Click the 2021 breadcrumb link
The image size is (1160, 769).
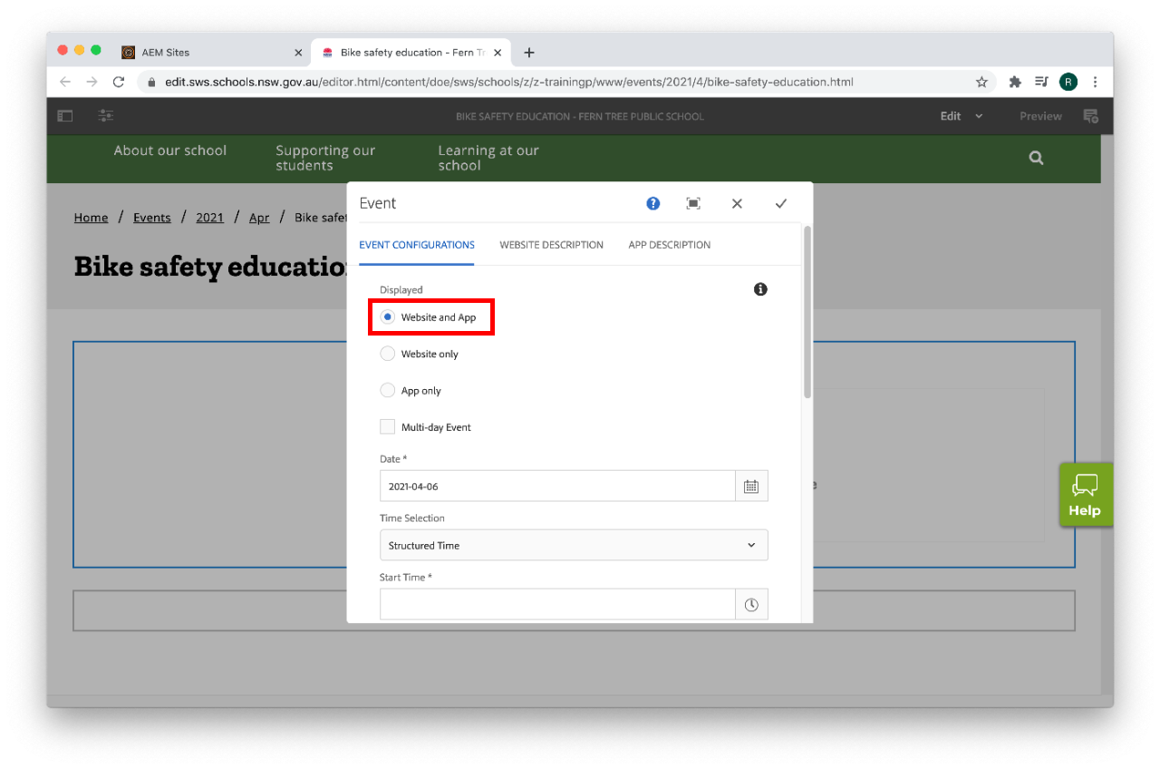[209, 218]
